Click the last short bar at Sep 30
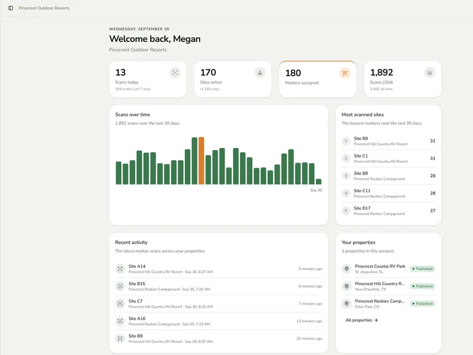The image size is (473, 355). tap(319, 182)
